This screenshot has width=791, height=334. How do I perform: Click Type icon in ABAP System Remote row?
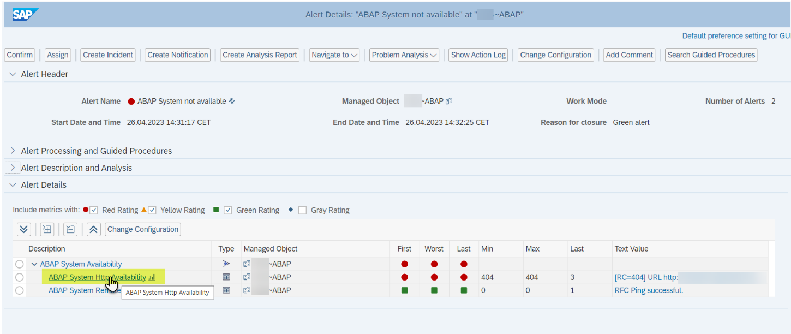pos(226,290)
